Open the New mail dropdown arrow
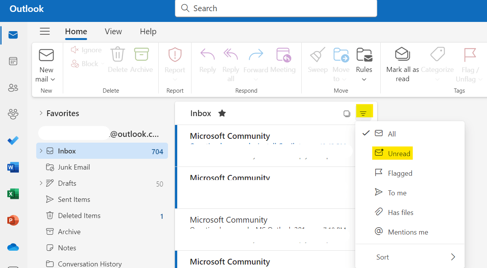Image resolution: width=487 pixels, height=268 pixels. coord(52,79)
